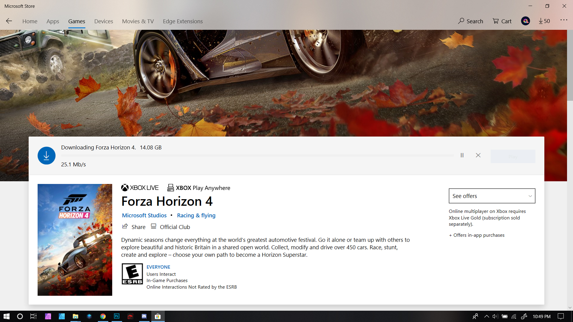
Task: Go back with the back arrow
Action: point(9,21)
